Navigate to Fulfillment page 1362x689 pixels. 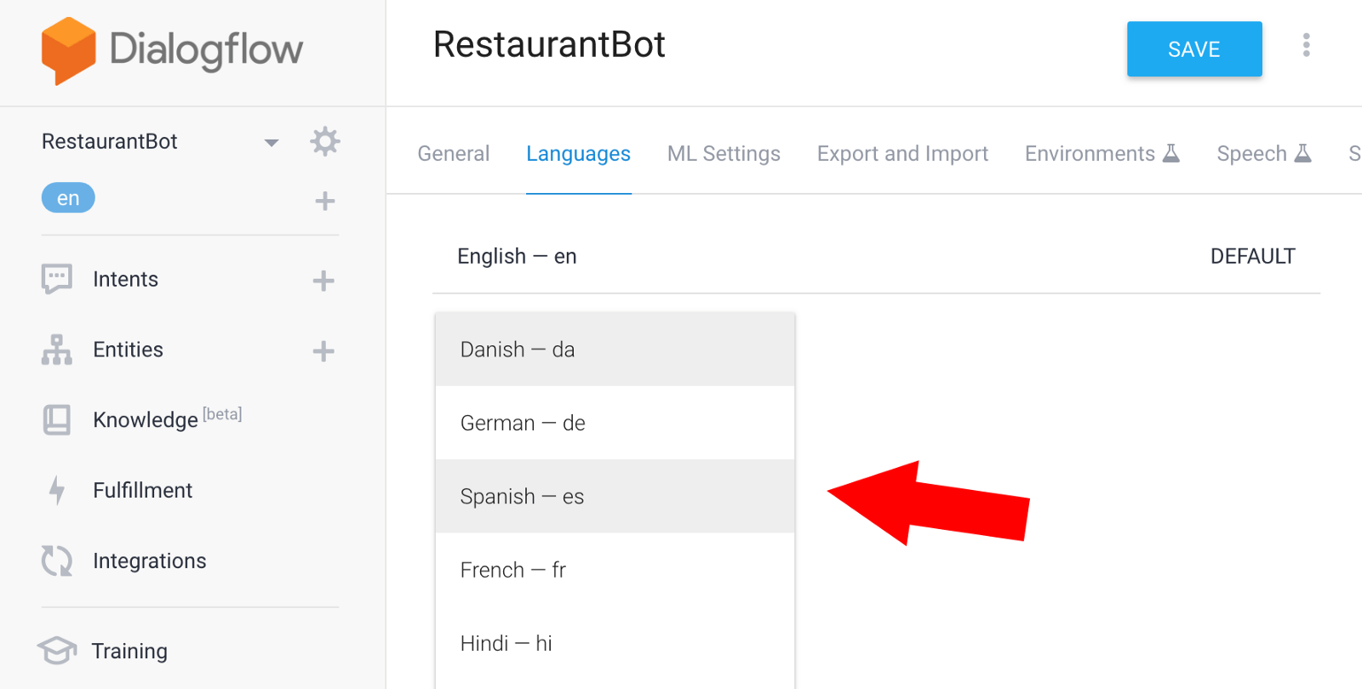click(x=142, y=490)
